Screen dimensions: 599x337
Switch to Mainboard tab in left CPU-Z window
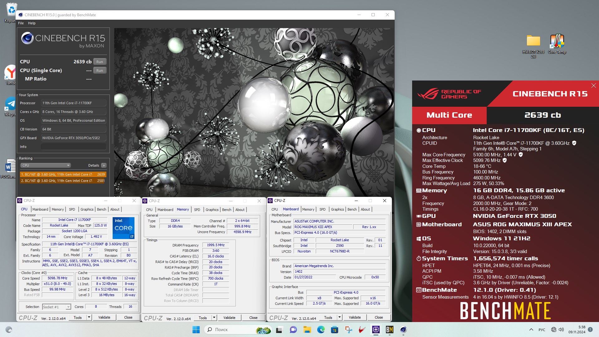(x=40, y=209)
